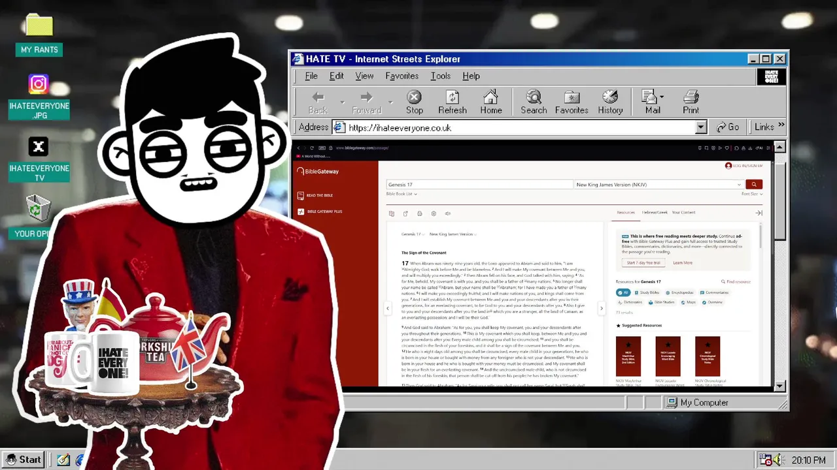Click the Find resource link
This screenshot has width=837, height=470.
pos(736,281)
